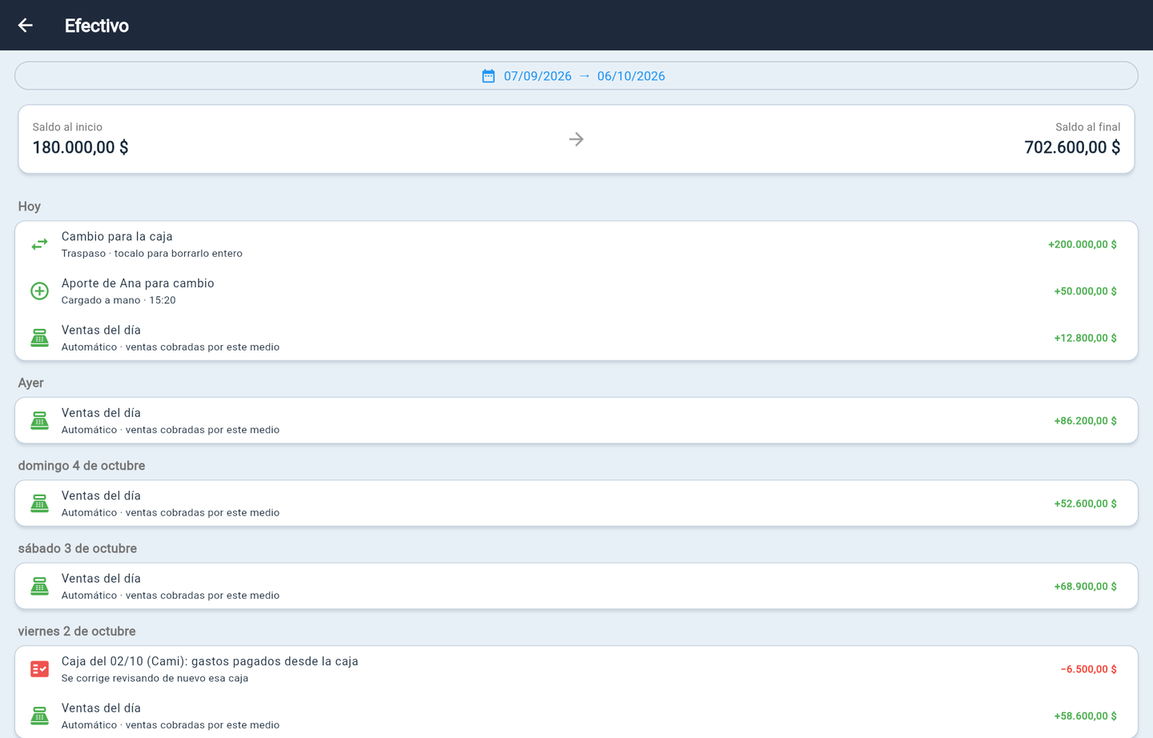Click the cash register icon for domingo 4 de octubre

coord(39,503)
